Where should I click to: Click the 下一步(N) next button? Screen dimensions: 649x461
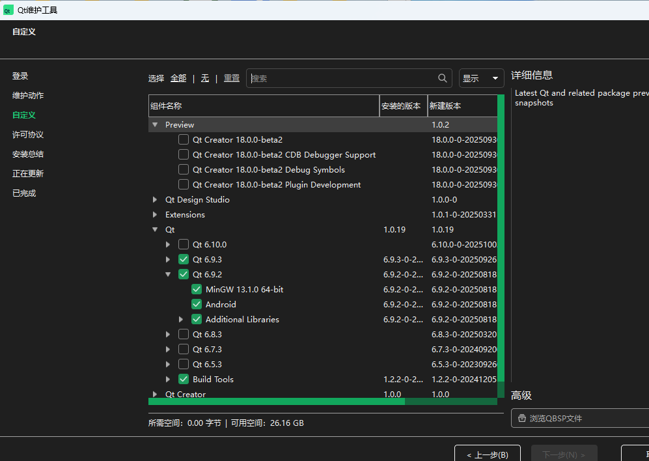click(x=564, y=454)
